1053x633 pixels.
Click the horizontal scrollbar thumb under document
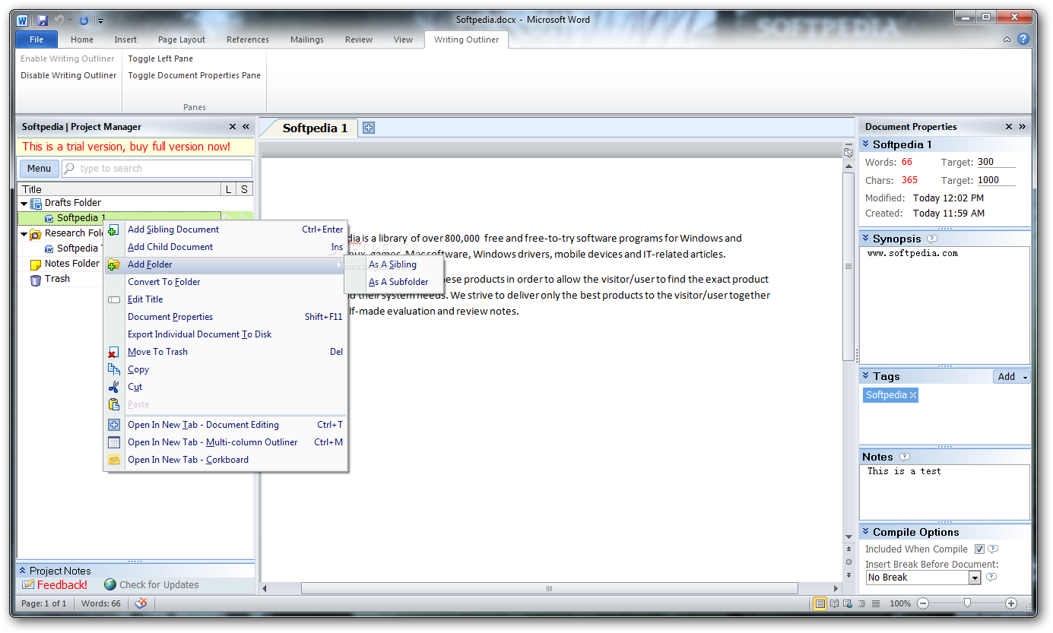tap(550, 588)
